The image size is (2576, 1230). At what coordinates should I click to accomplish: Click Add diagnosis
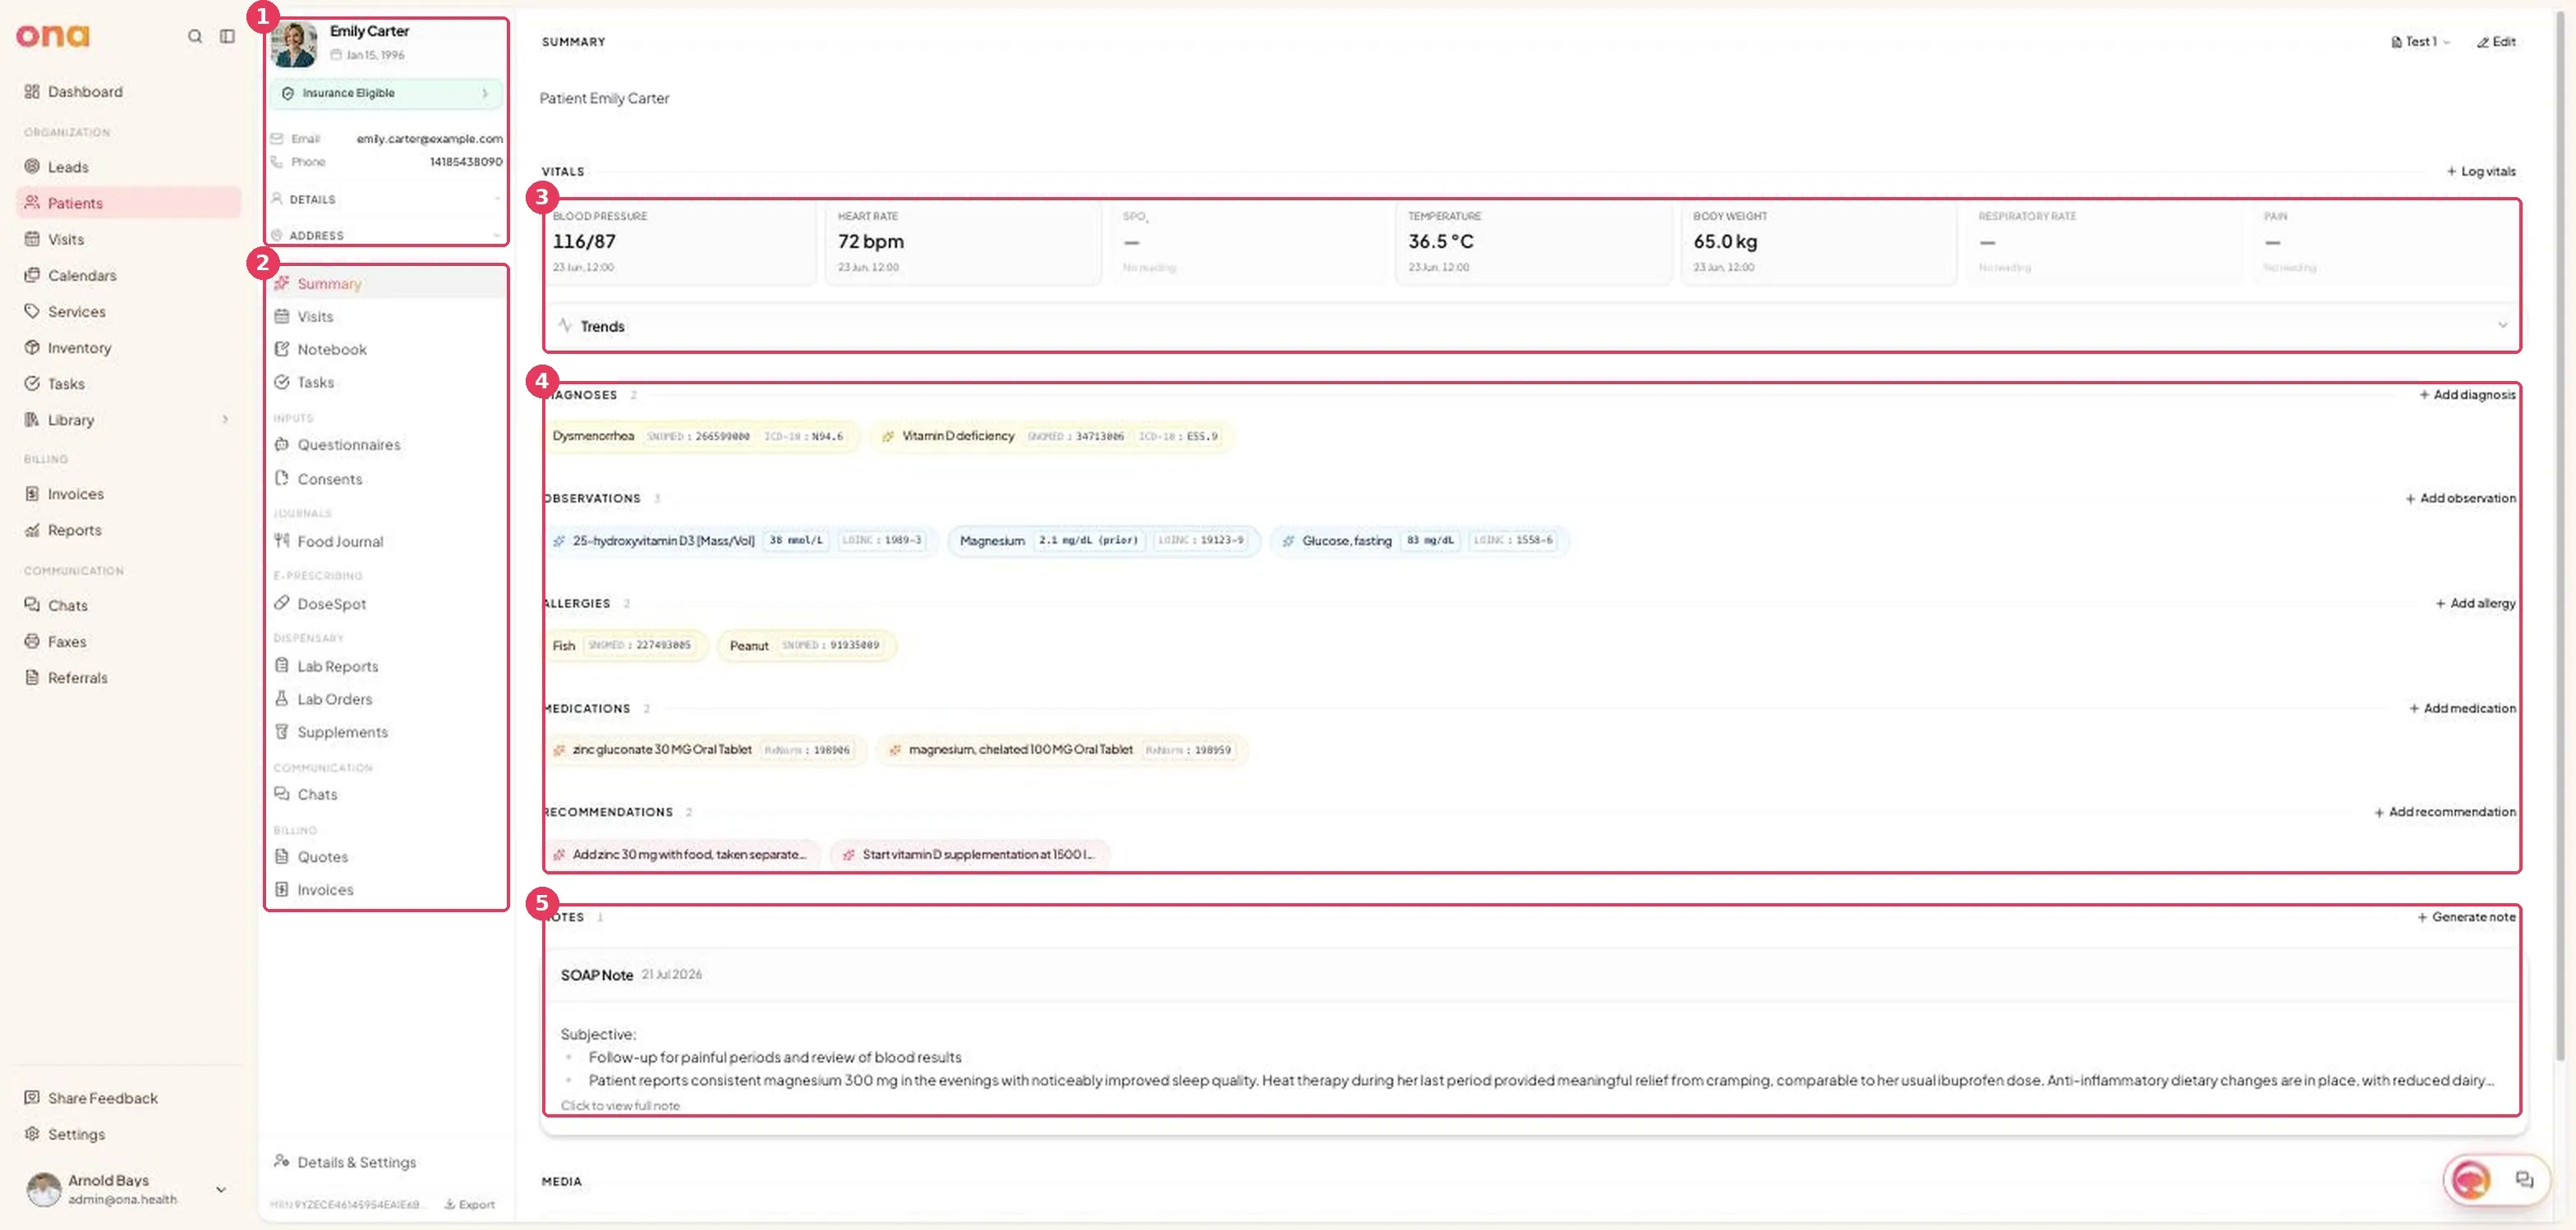tap(2467, 395)
